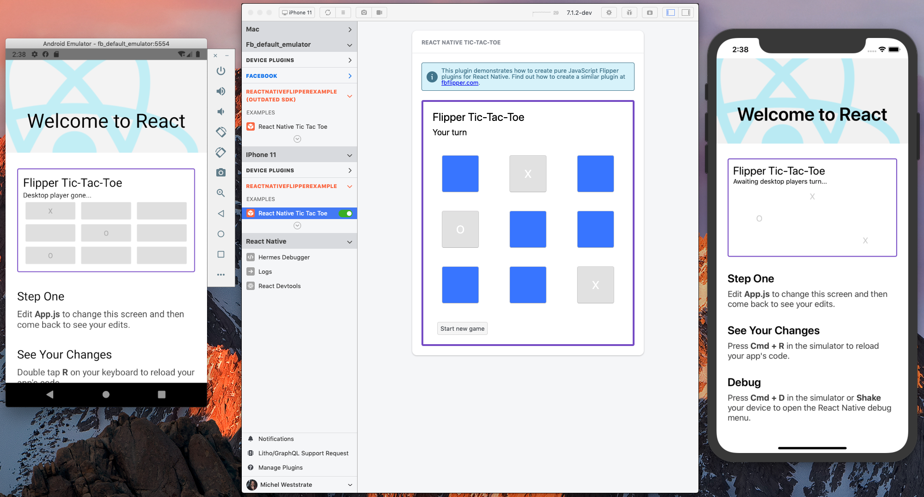The image size is (924, 497).
Task: Select Logs under React Native
Action: 264,271
